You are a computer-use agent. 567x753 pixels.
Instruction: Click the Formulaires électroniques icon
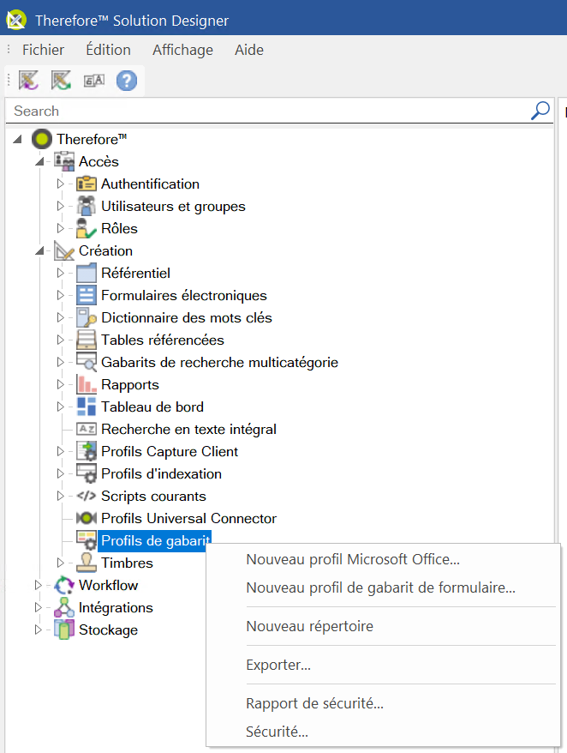click(x=87, y=295)
